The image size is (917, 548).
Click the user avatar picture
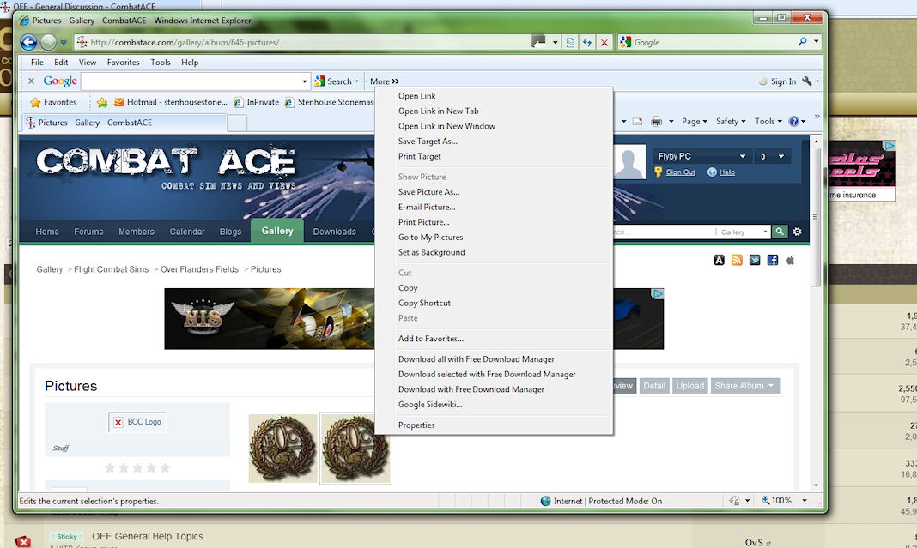click(x=629, y=162)
